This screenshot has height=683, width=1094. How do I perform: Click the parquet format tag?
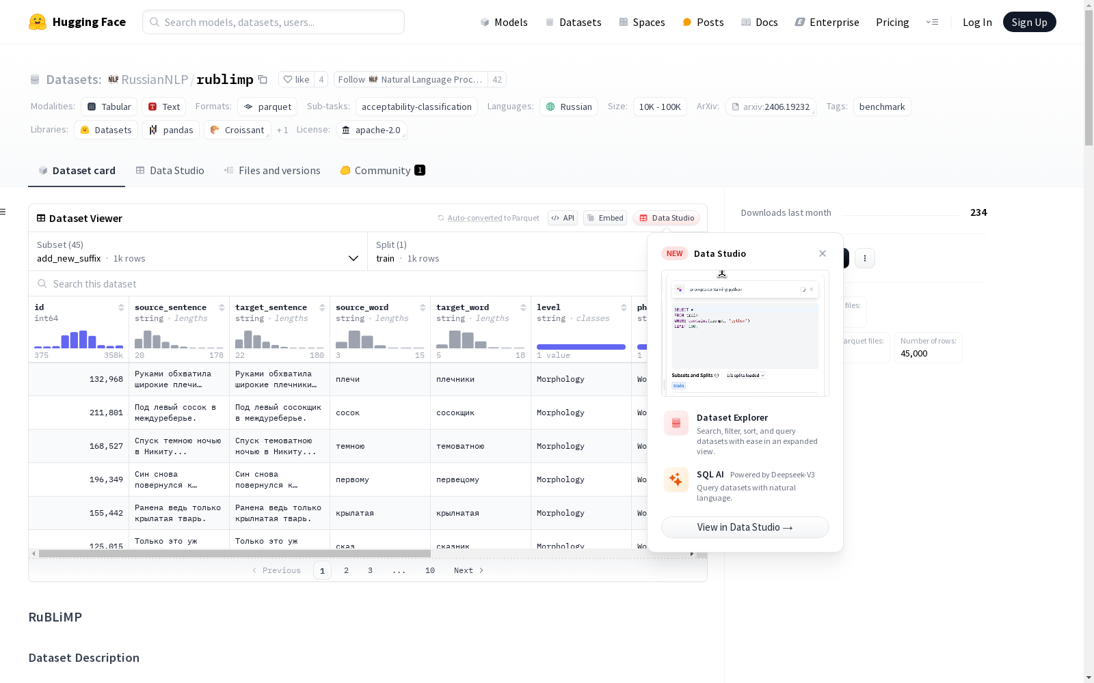[x=267, y=107]
